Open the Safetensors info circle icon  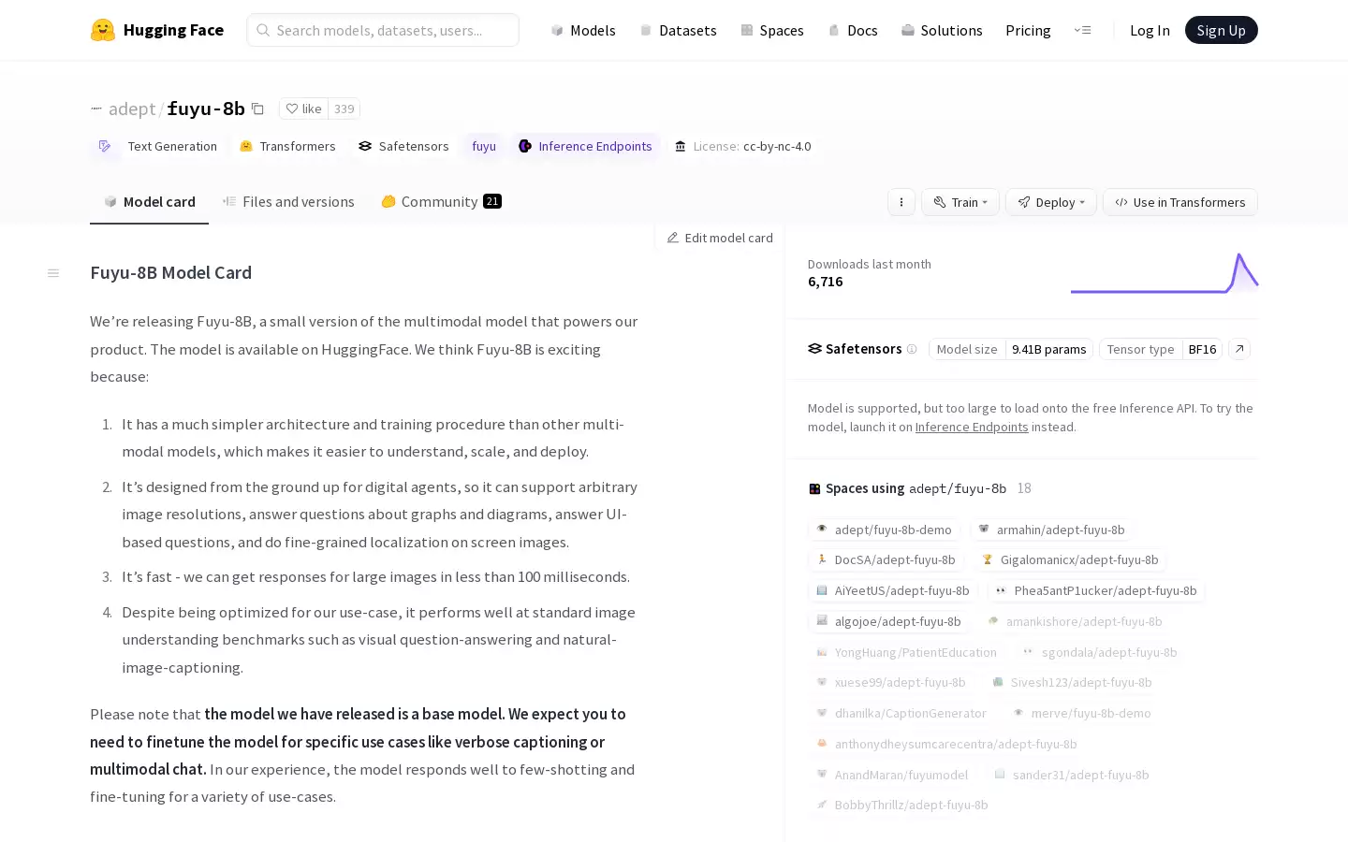(912, 349)
